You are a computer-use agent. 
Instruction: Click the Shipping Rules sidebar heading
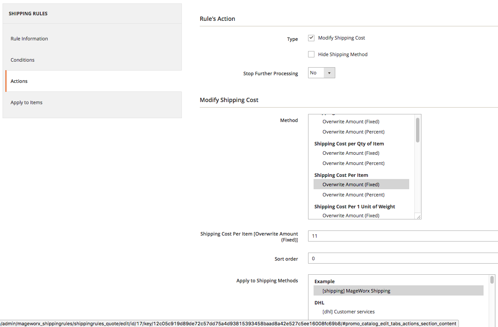(x=28, y=14)
